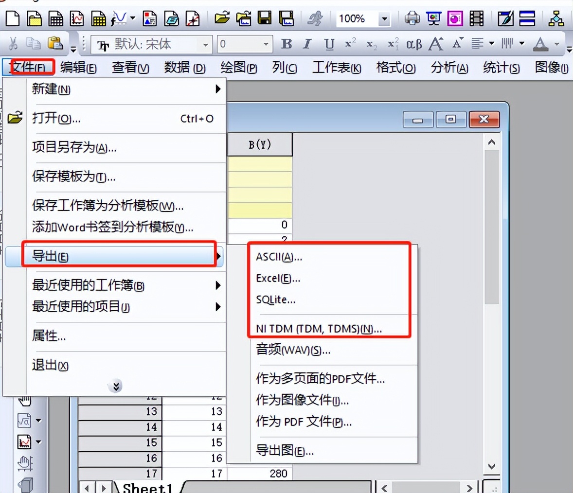Open the font size dropdown
The image size is (573, 493).
[266, 44]
